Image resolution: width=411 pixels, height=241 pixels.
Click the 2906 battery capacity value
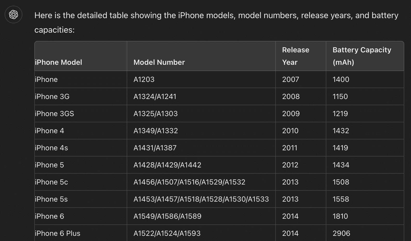pyautogui.click(x=341, y=233)
